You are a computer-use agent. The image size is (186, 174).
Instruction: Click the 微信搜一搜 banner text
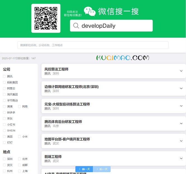118,11
